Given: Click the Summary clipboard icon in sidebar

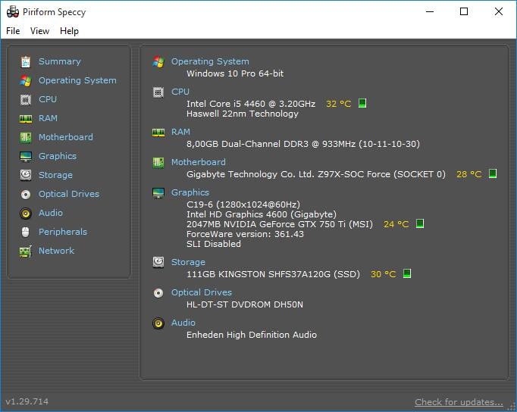Looking at the screenshot, I should [x=25, y=61].
